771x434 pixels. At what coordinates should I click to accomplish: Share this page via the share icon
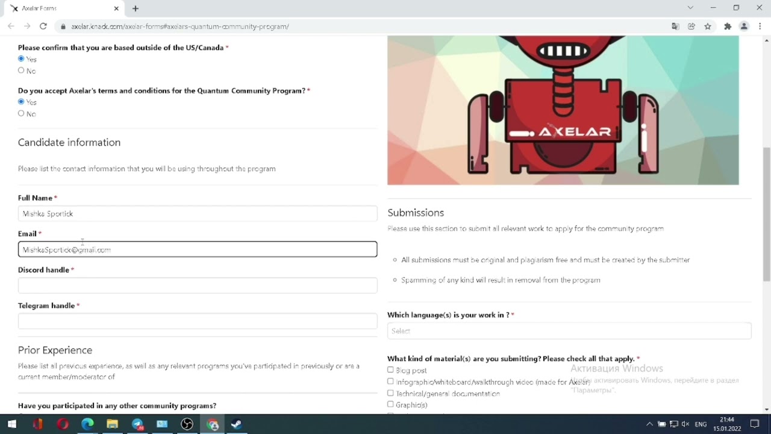point(691,26)
